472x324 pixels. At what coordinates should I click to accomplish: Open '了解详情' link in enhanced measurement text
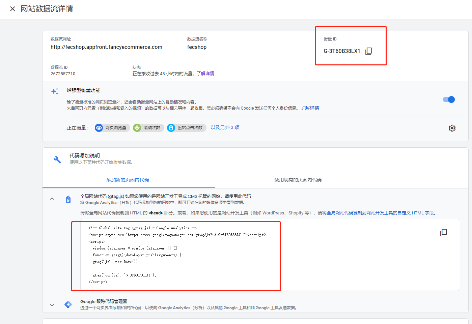(x=310, y=108)
